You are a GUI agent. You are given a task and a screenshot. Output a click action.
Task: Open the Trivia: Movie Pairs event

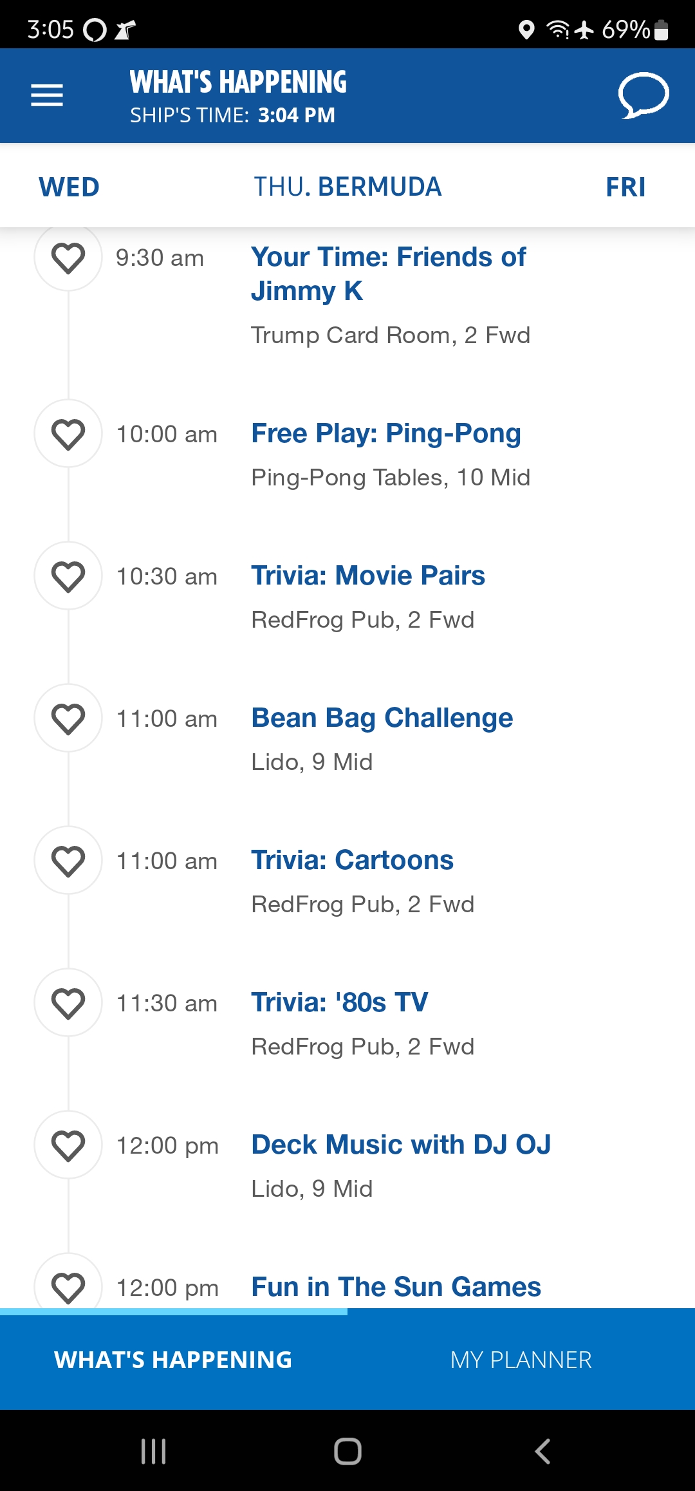[368, 576]
